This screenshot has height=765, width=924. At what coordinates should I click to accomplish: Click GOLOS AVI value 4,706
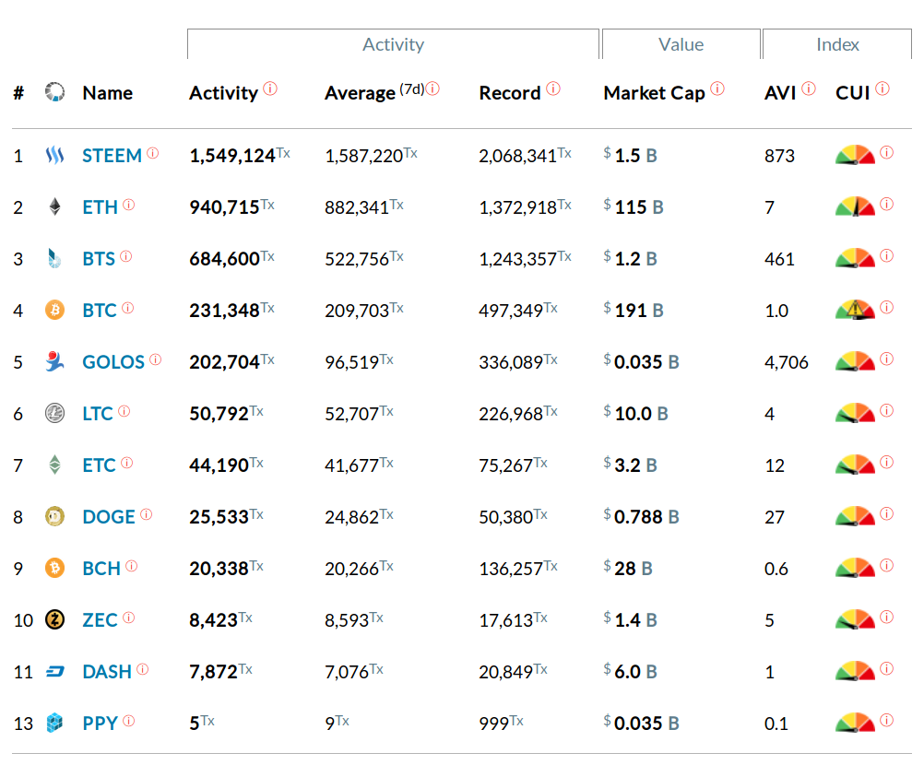pos(786,362)
